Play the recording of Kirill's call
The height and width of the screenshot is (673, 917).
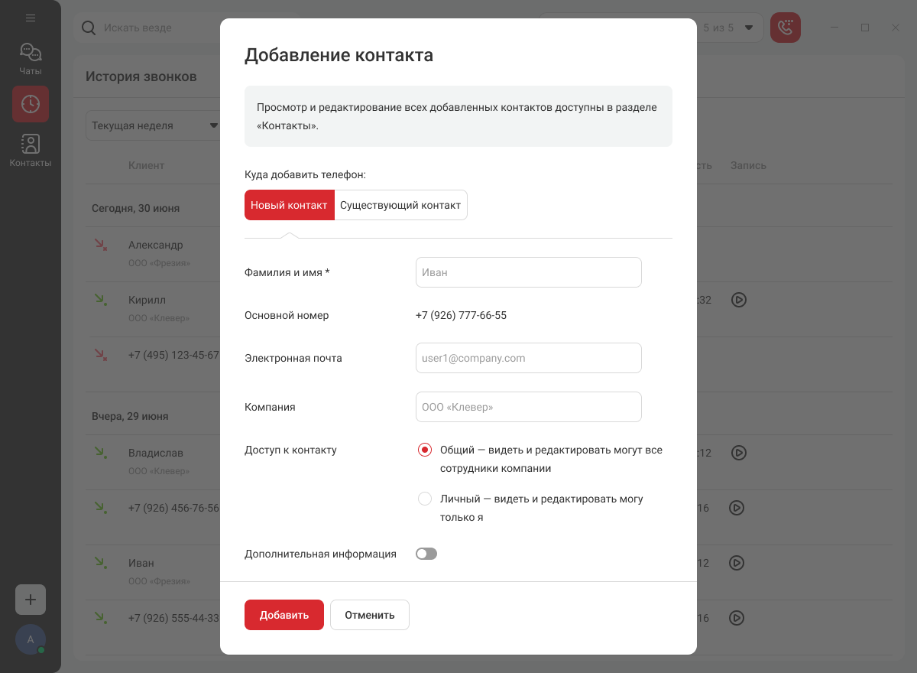[738, 300]
